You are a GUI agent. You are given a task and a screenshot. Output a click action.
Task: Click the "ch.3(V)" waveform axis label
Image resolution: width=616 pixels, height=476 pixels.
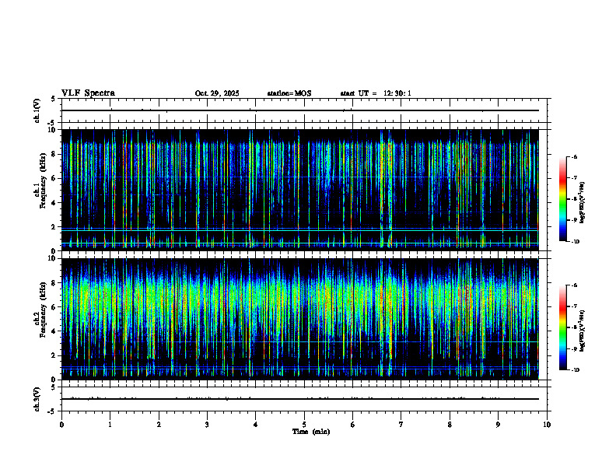pos(37,399)
